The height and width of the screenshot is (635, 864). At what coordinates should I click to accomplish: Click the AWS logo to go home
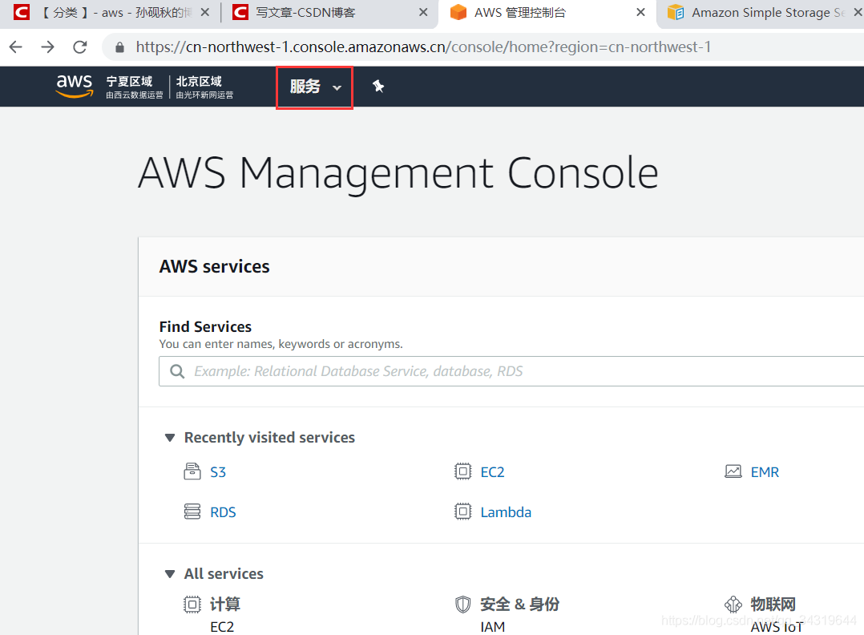click(74, 86)
